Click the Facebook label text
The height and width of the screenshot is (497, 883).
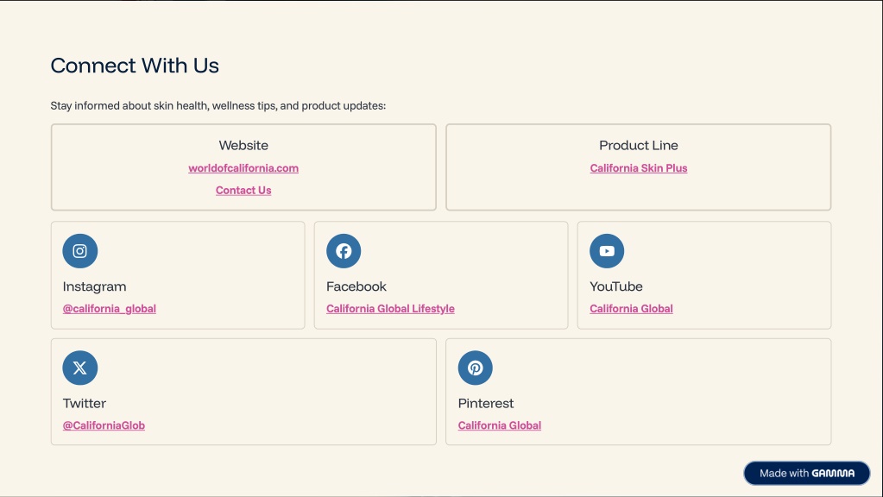(356, 286)
